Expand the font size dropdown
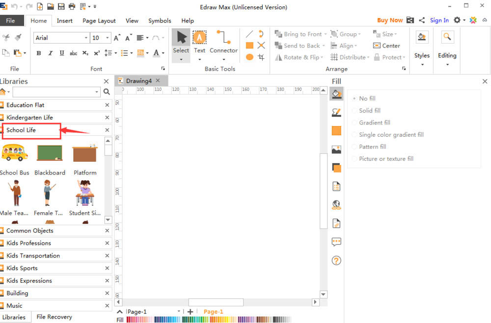 [107, 38]
